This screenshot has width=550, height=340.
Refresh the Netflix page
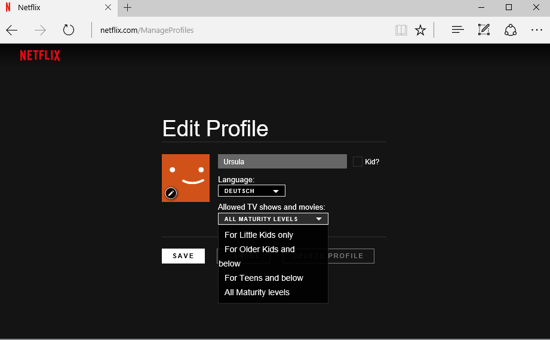[69, 30]
